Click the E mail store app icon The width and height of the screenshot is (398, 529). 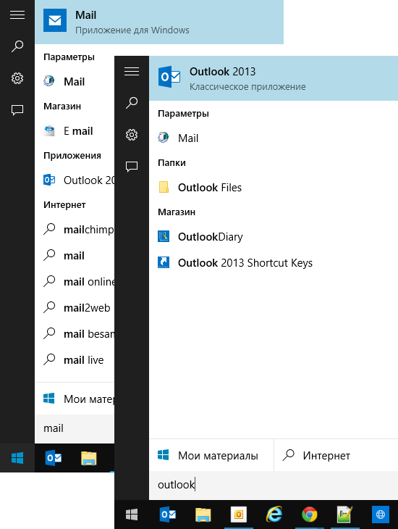tap(49, 130)
